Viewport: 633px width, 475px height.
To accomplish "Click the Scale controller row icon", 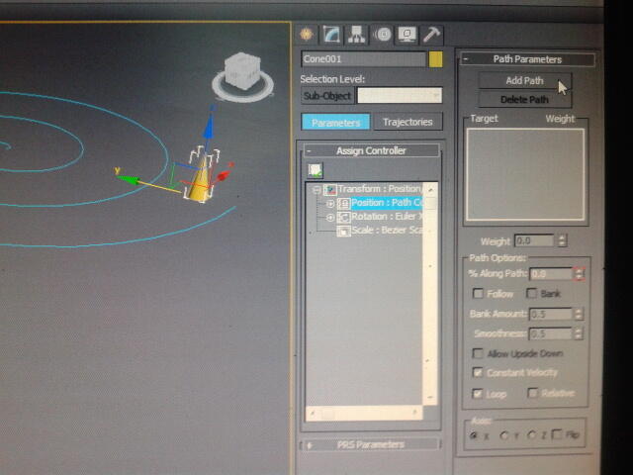I will coord(343,231).
